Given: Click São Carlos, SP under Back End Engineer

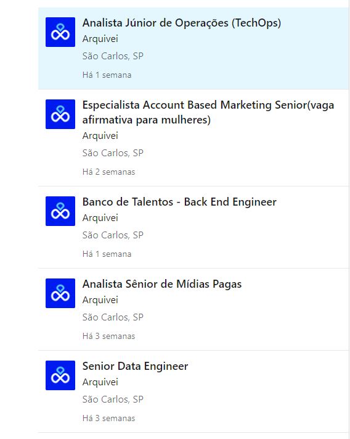Looking at the screenshot, I should click(113, 235).
